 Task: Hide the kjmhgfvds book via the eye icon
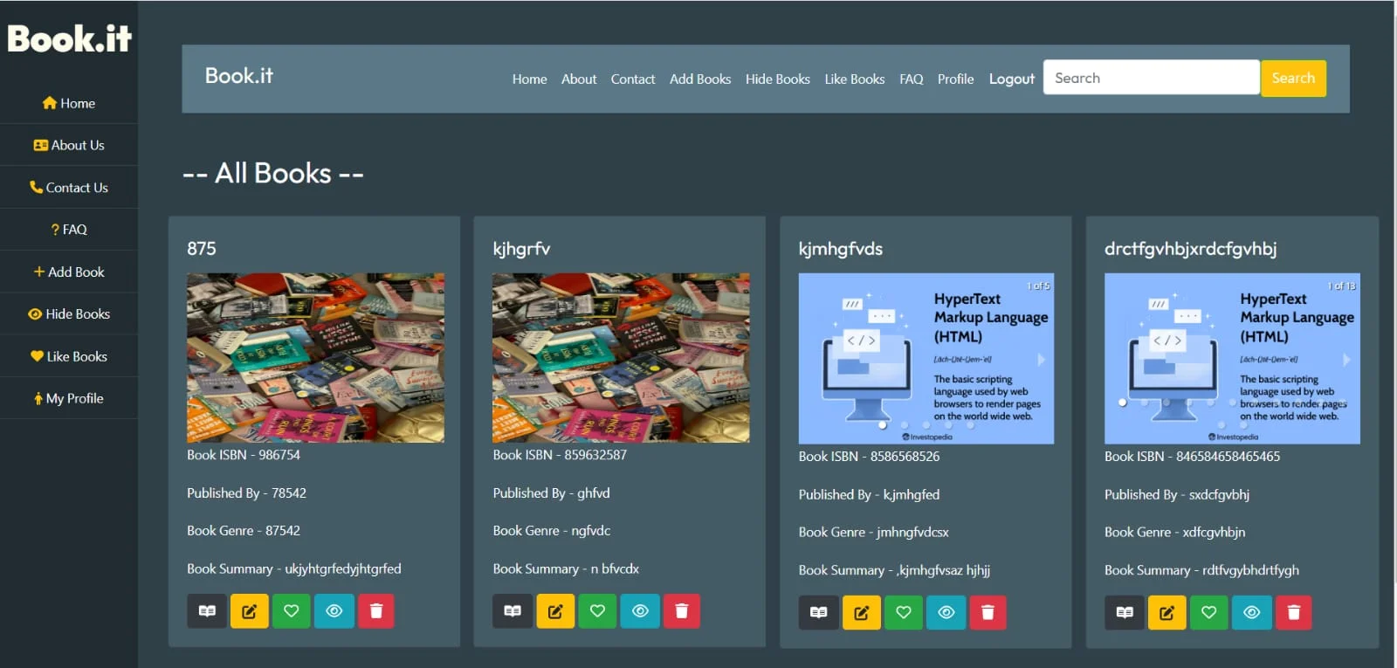[x=946, y=613]
